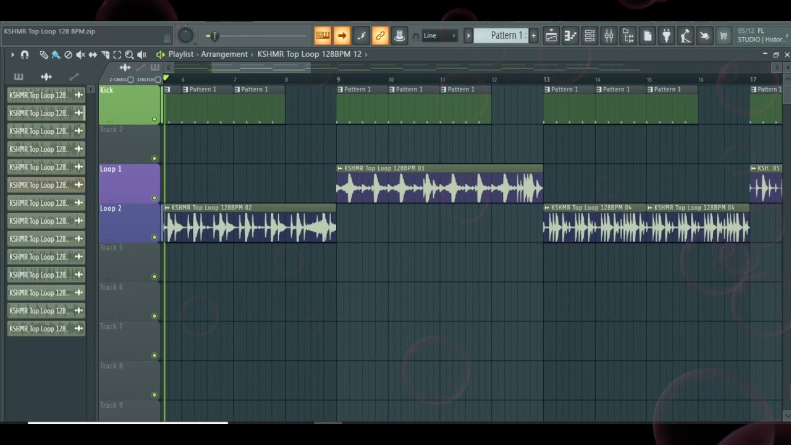Open menu of KSHMR Top Loop 128BPM 02 clip
Screen dimensions: 791x445
point(167,208)
